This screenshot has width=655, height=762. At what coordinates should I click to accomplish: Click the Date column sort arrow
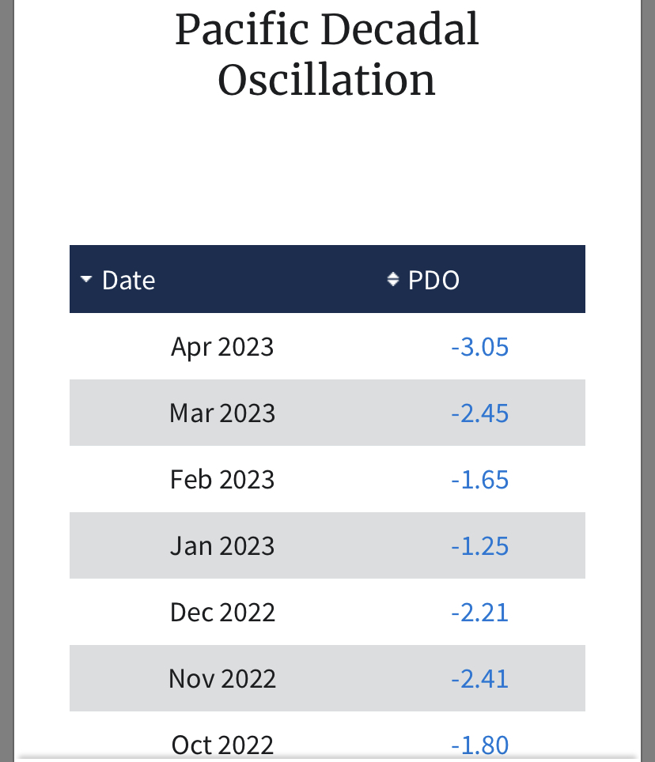(x=86, y=279)
